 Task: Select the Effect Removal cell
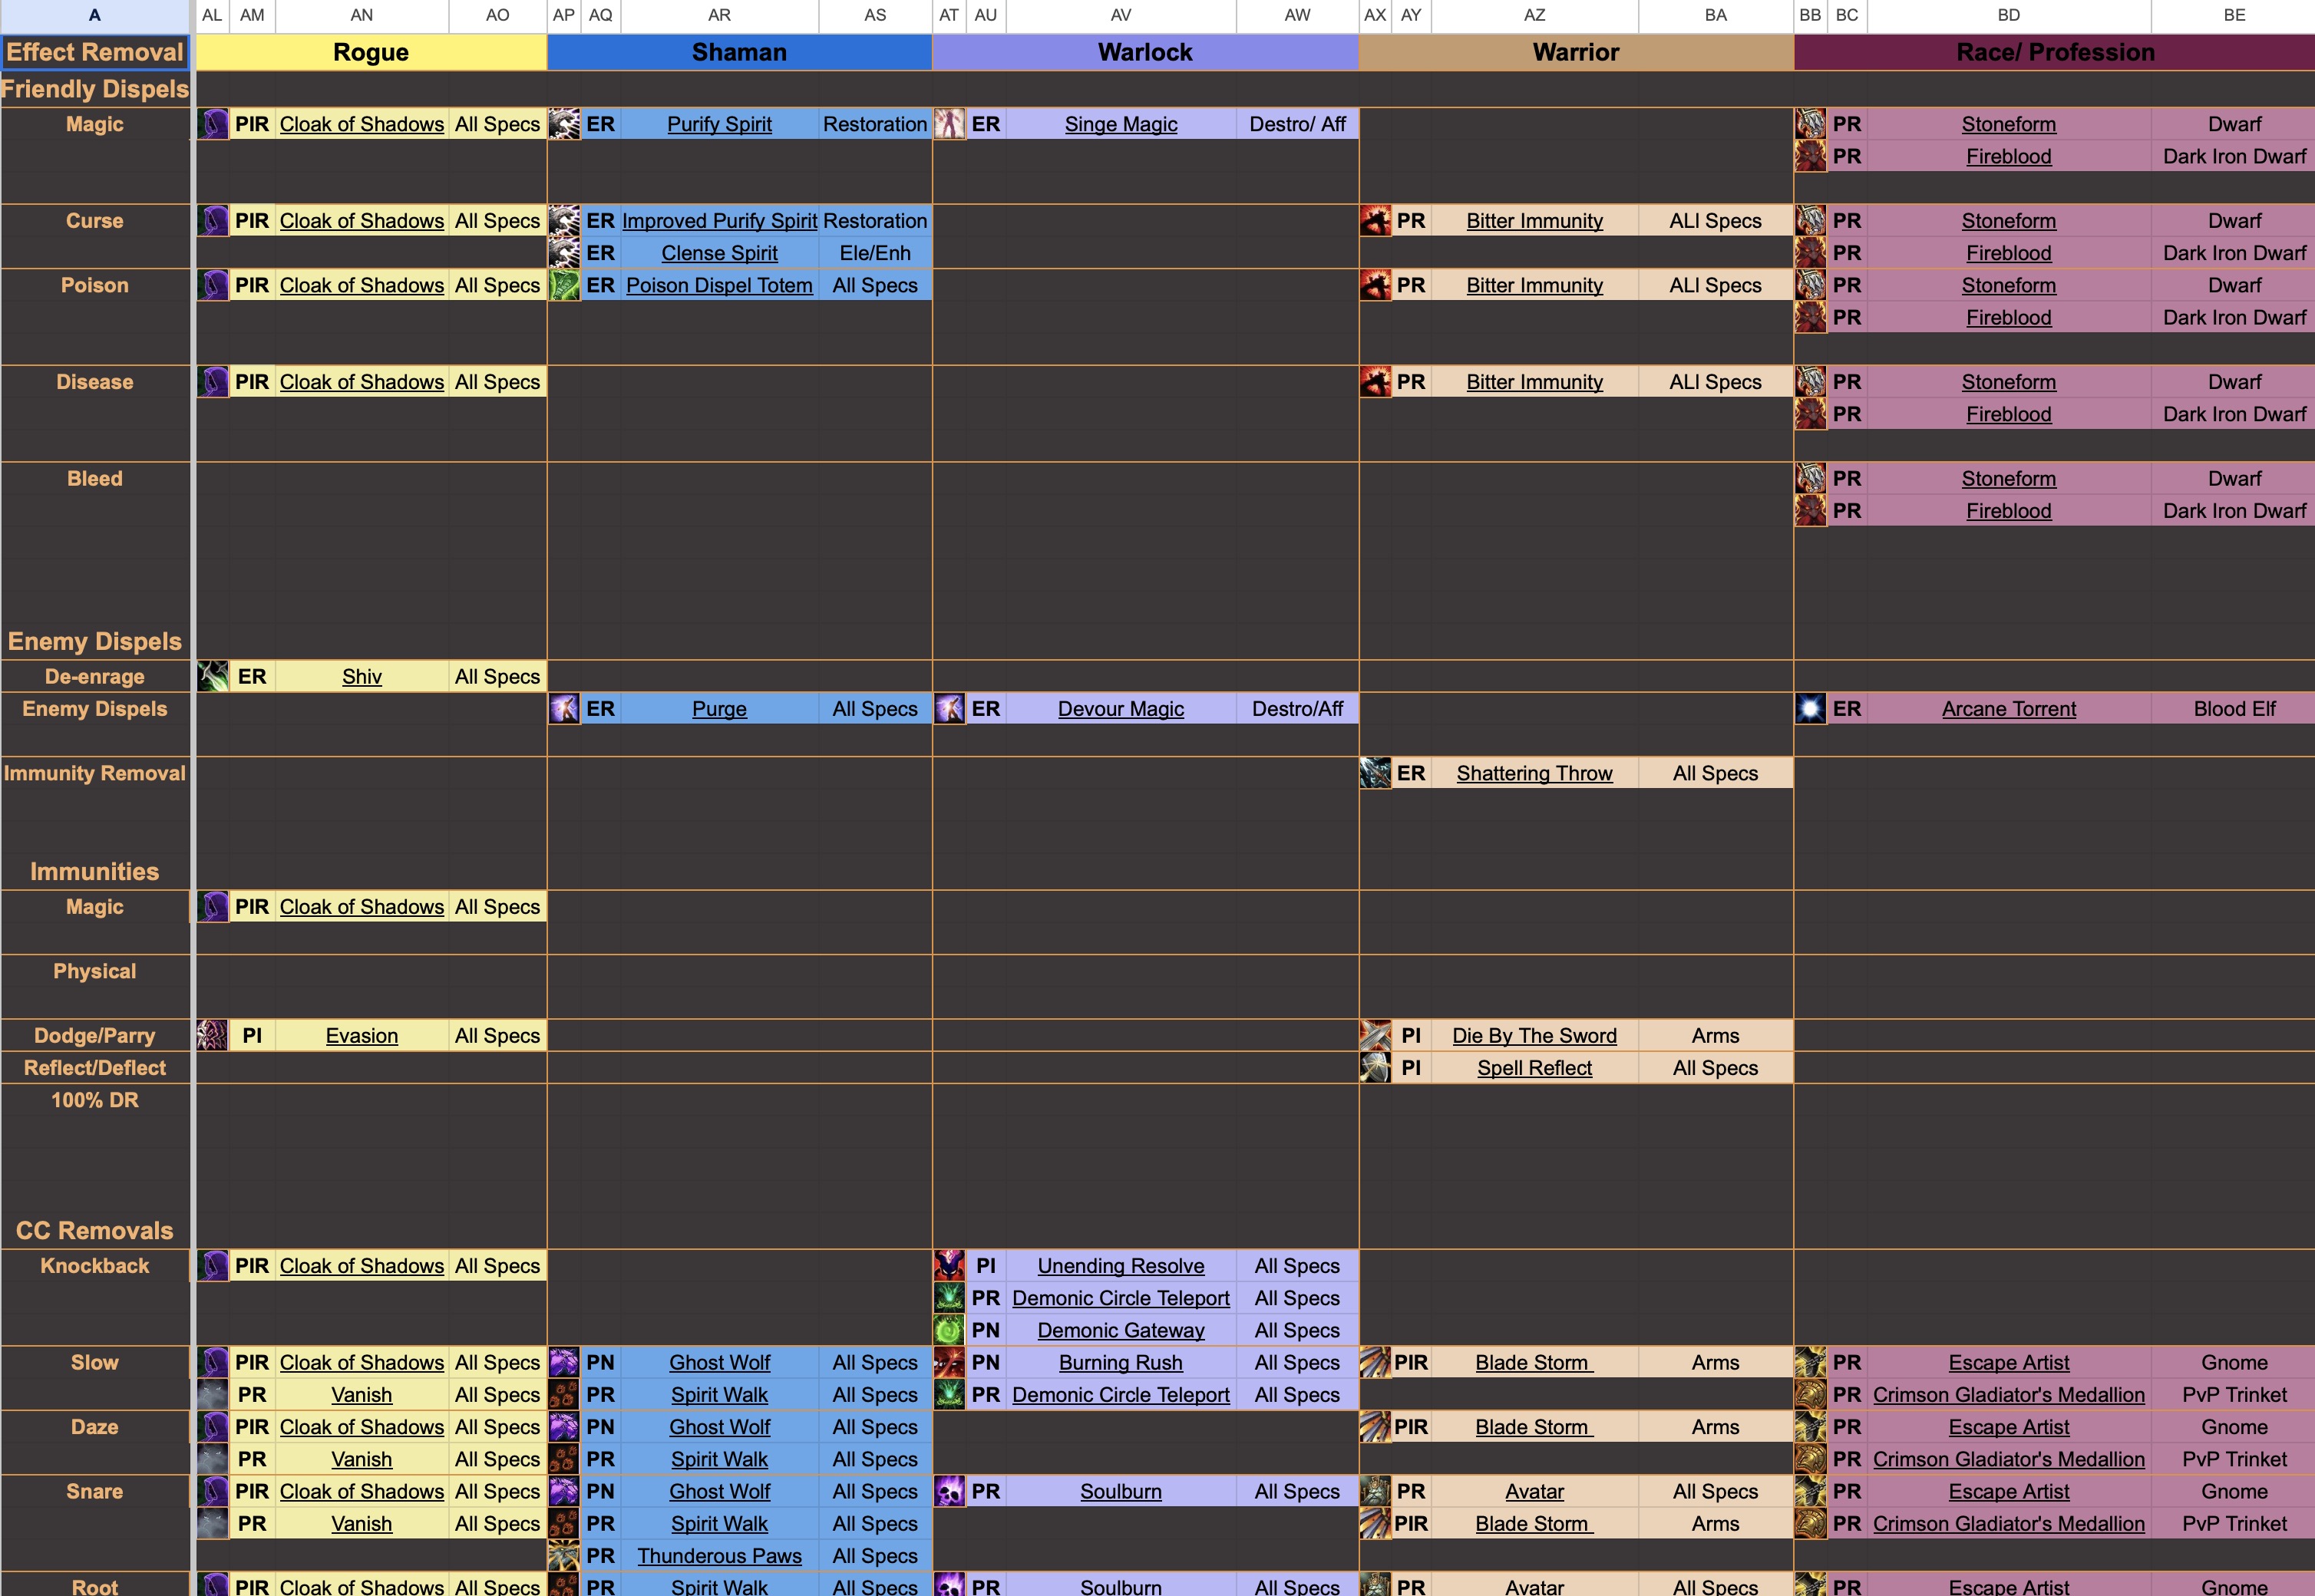pyautogui.click(x=94, y=52)
